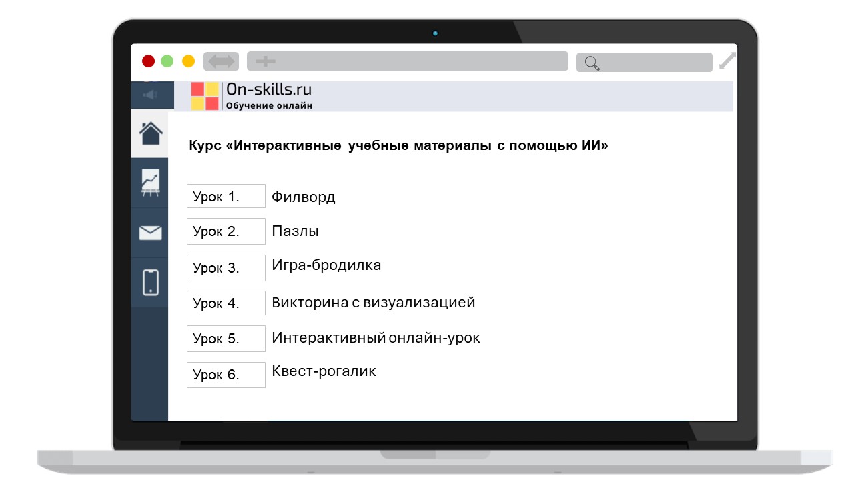The width and height of the screenshot is (854, 480).
Task: Open the Урок 1. box
Action: [x=226, y=197]
